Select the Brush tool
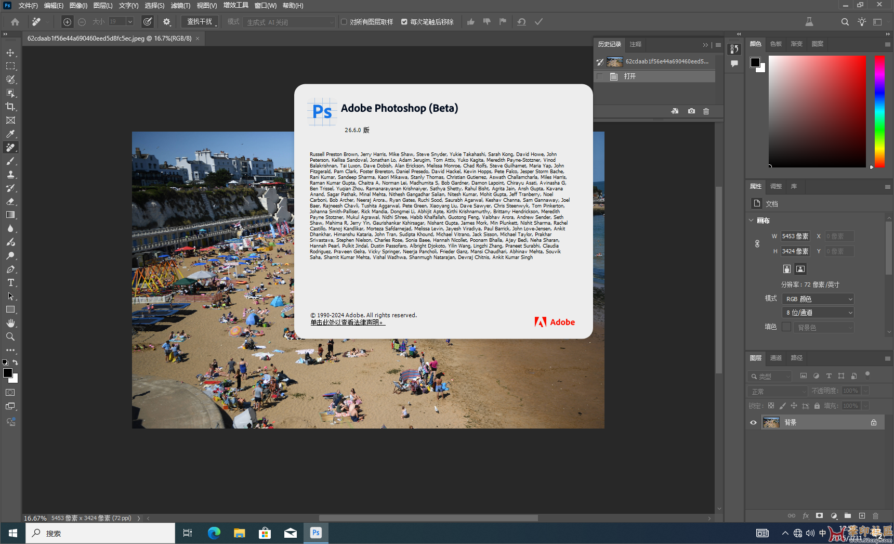This screenshot has height=544, width=894. 10,161
